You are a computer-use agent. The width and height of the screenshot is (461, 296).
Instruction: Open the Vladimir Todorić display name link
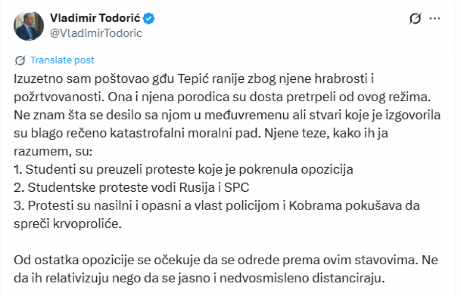pos(96,19)
